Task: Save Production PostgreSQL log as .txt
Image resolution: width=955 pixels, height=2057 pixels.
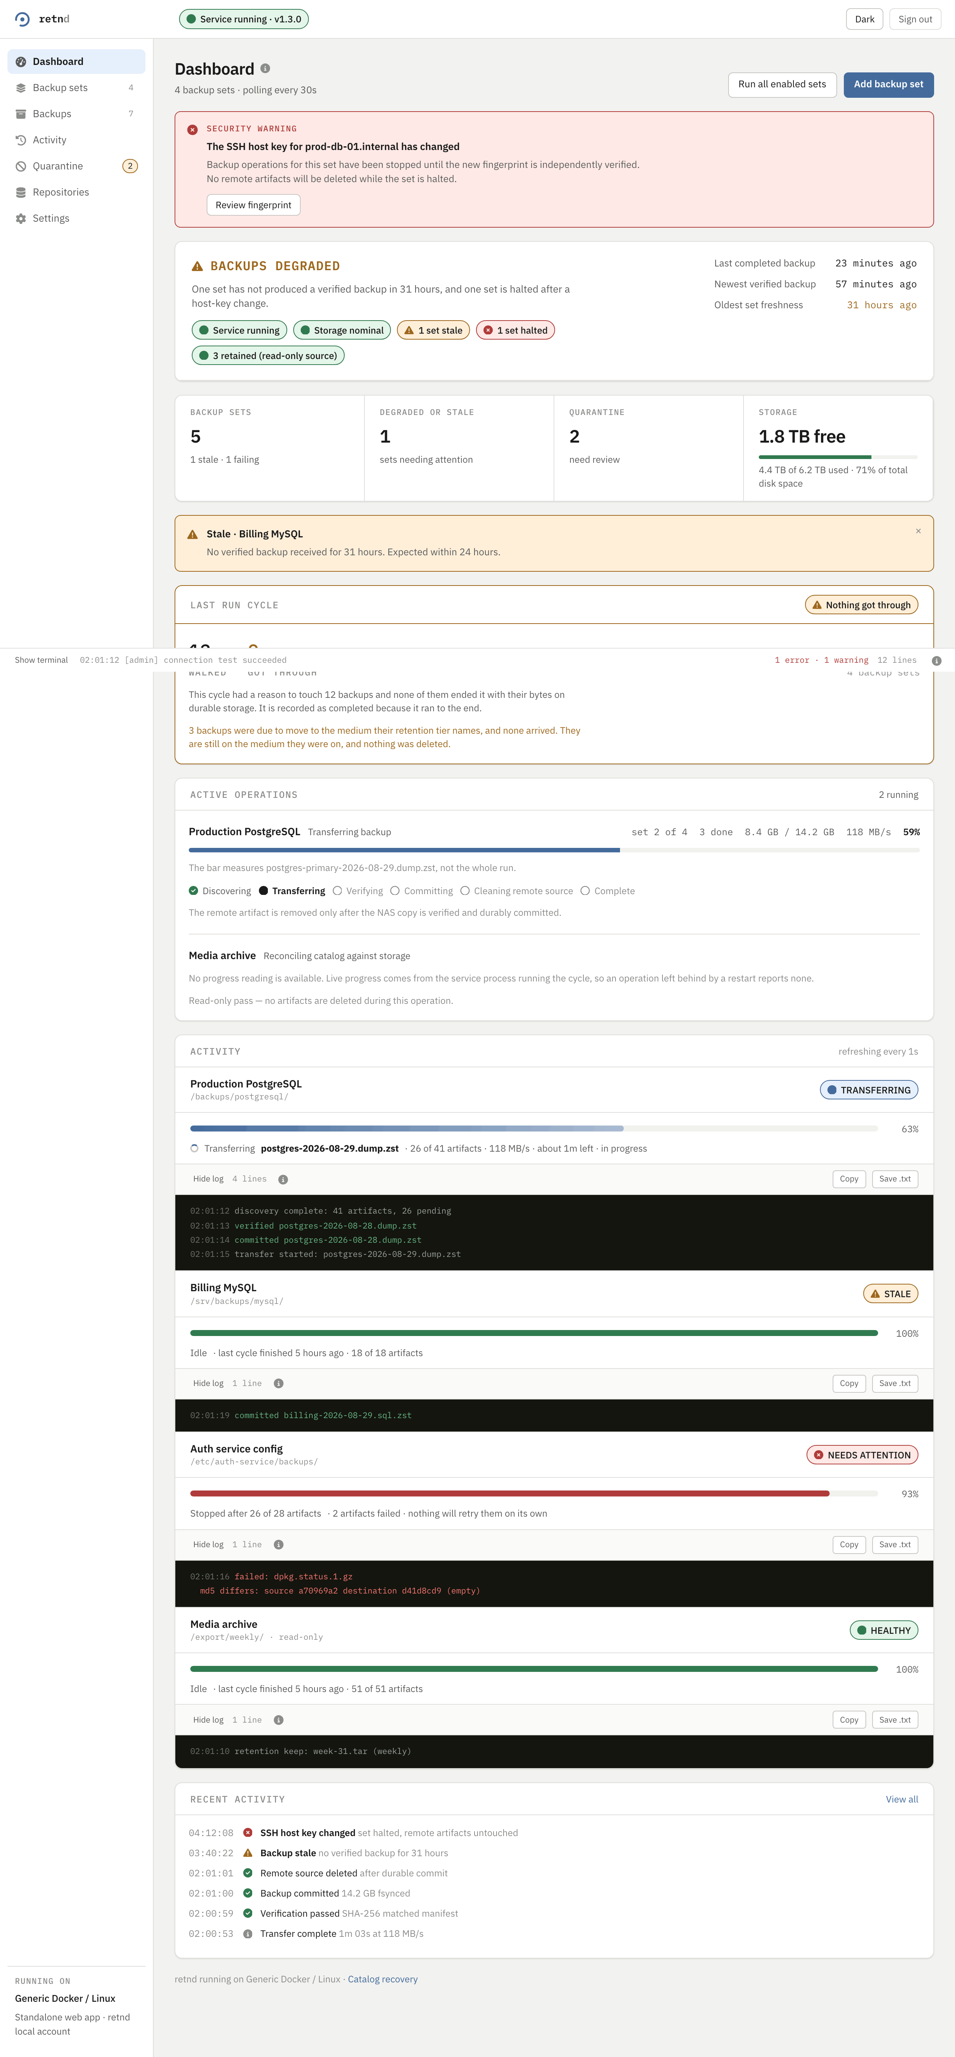Action: (894, 1179)
